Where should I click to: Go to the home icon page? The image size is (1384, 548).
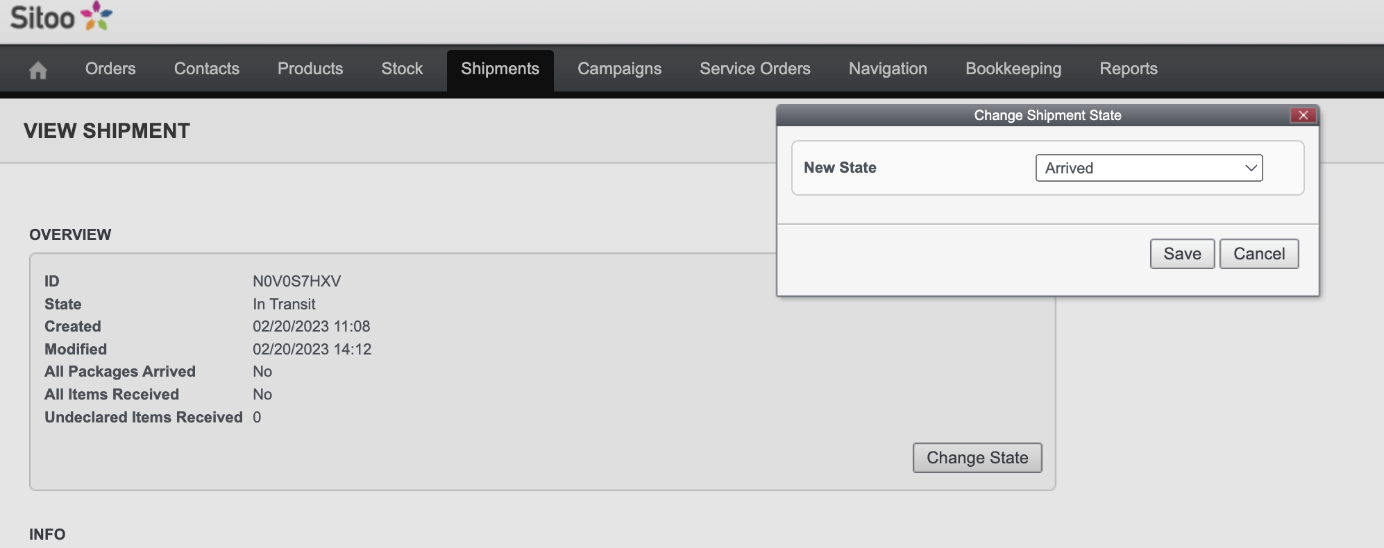38,69
